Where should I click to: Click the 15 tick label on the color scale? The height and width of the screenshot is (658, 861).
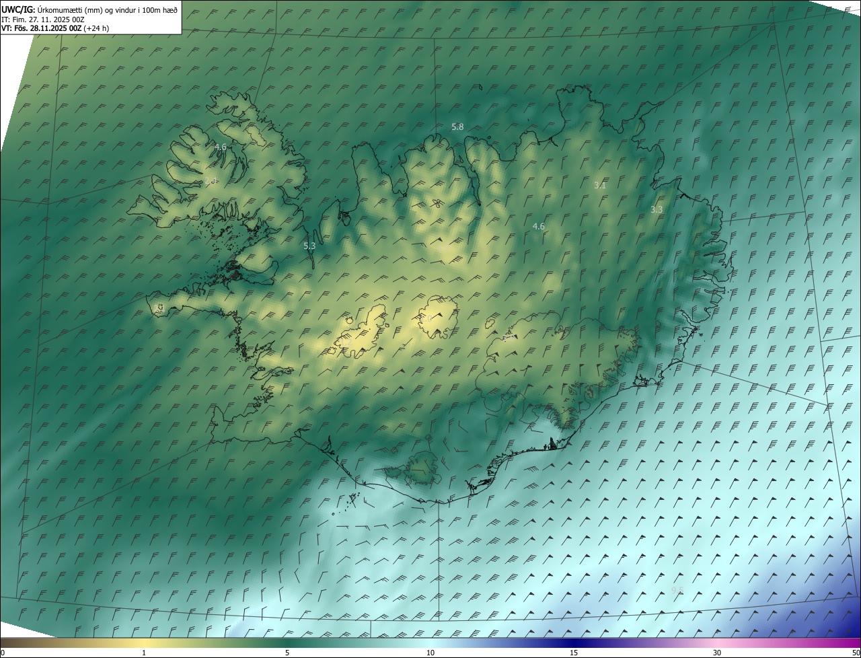pos(574,653)
